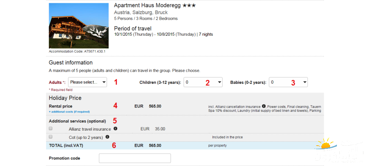Image resolution: width=367 pixels, height=166 pixels.
Task: Enable Allianz travel insurance checkbox
Action: point(51,129)
